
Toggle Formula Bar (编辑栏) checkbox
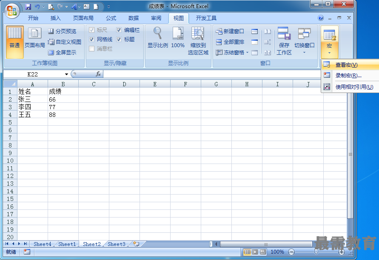[119, 30]
